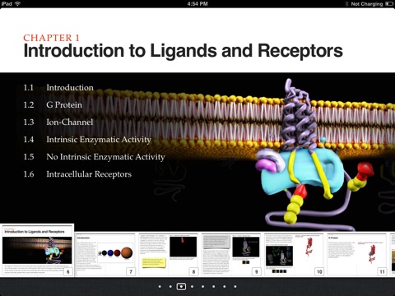The image size is (395, 296).
Task: Tap the Bluetooth icon in status bar
Action: coord(346,4)
